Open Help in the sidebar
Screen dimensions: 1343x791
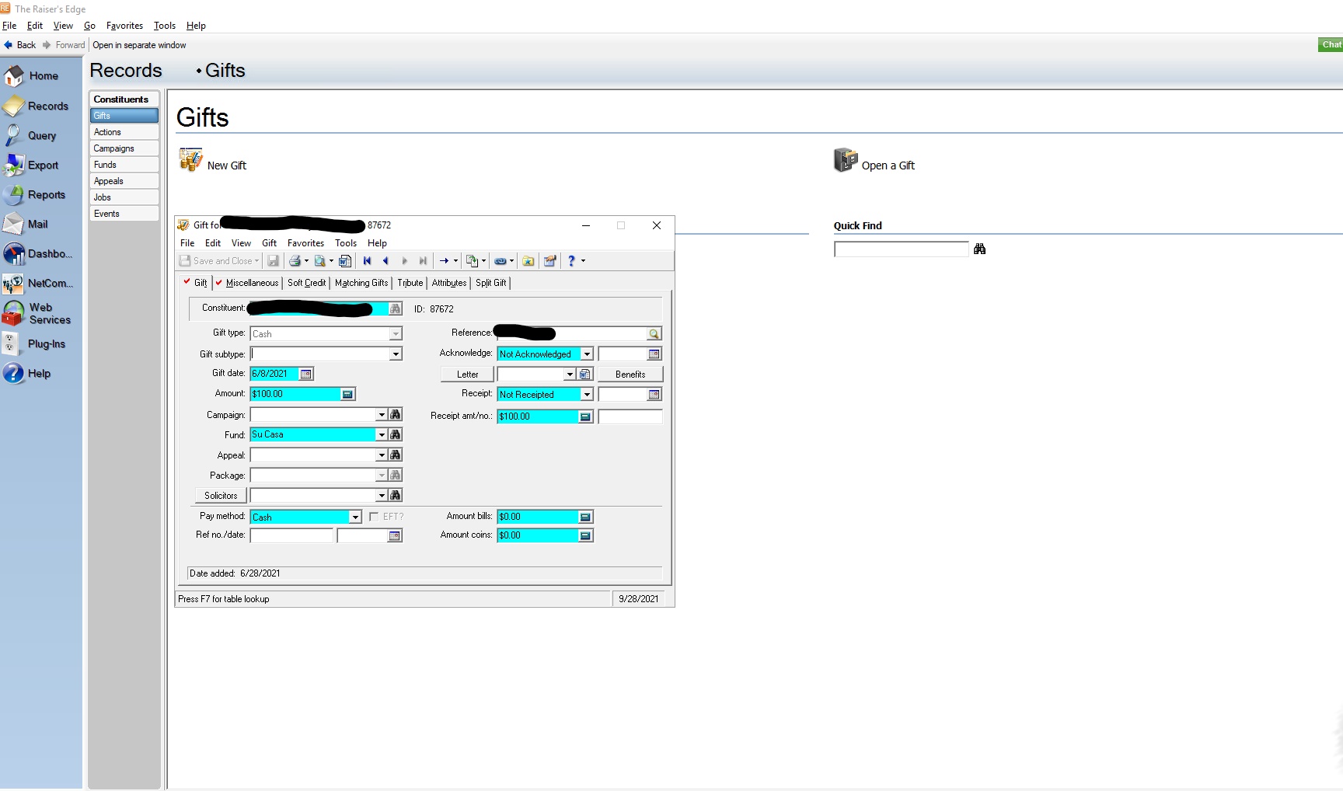(26, 373)
